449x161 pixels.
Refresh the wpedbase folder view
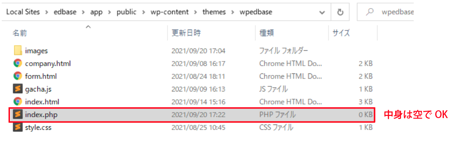tap(340, 12)
